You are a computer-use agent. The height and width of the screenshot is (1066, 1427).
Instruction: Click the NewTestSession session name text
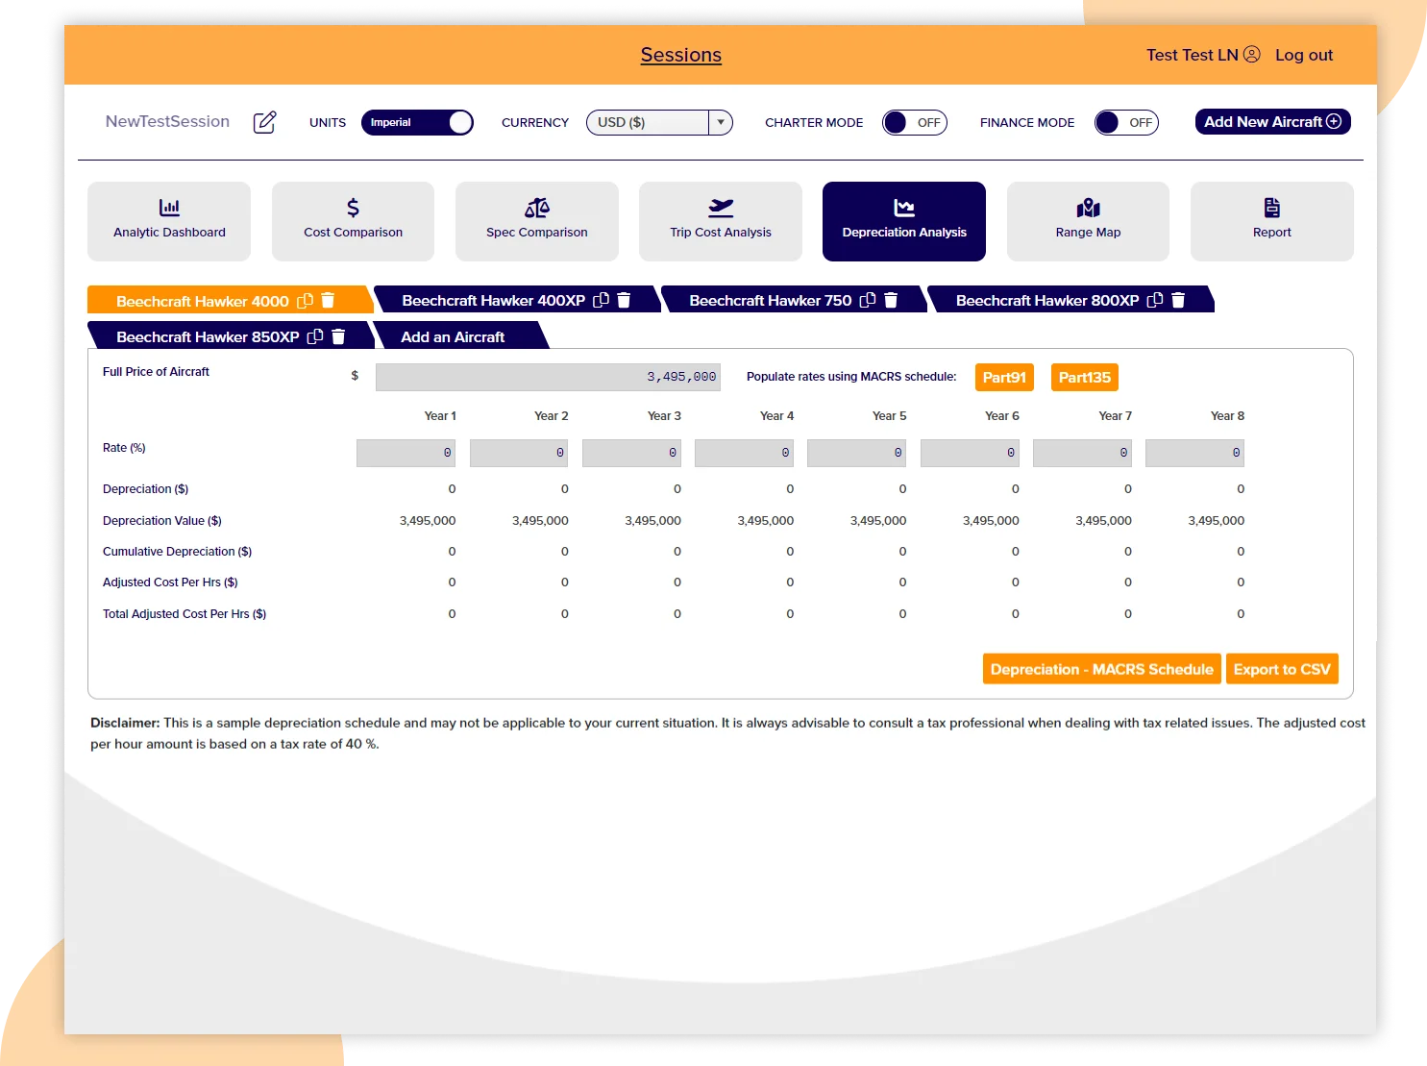coord(167,121)
